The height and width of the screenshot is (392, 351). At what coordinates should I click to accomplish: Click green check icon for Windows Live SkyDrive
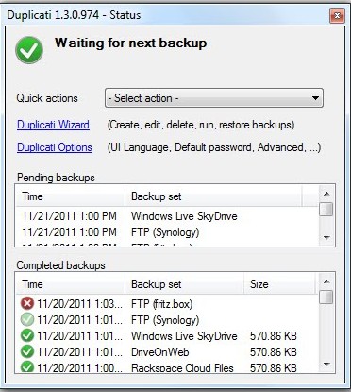point(27,336)
